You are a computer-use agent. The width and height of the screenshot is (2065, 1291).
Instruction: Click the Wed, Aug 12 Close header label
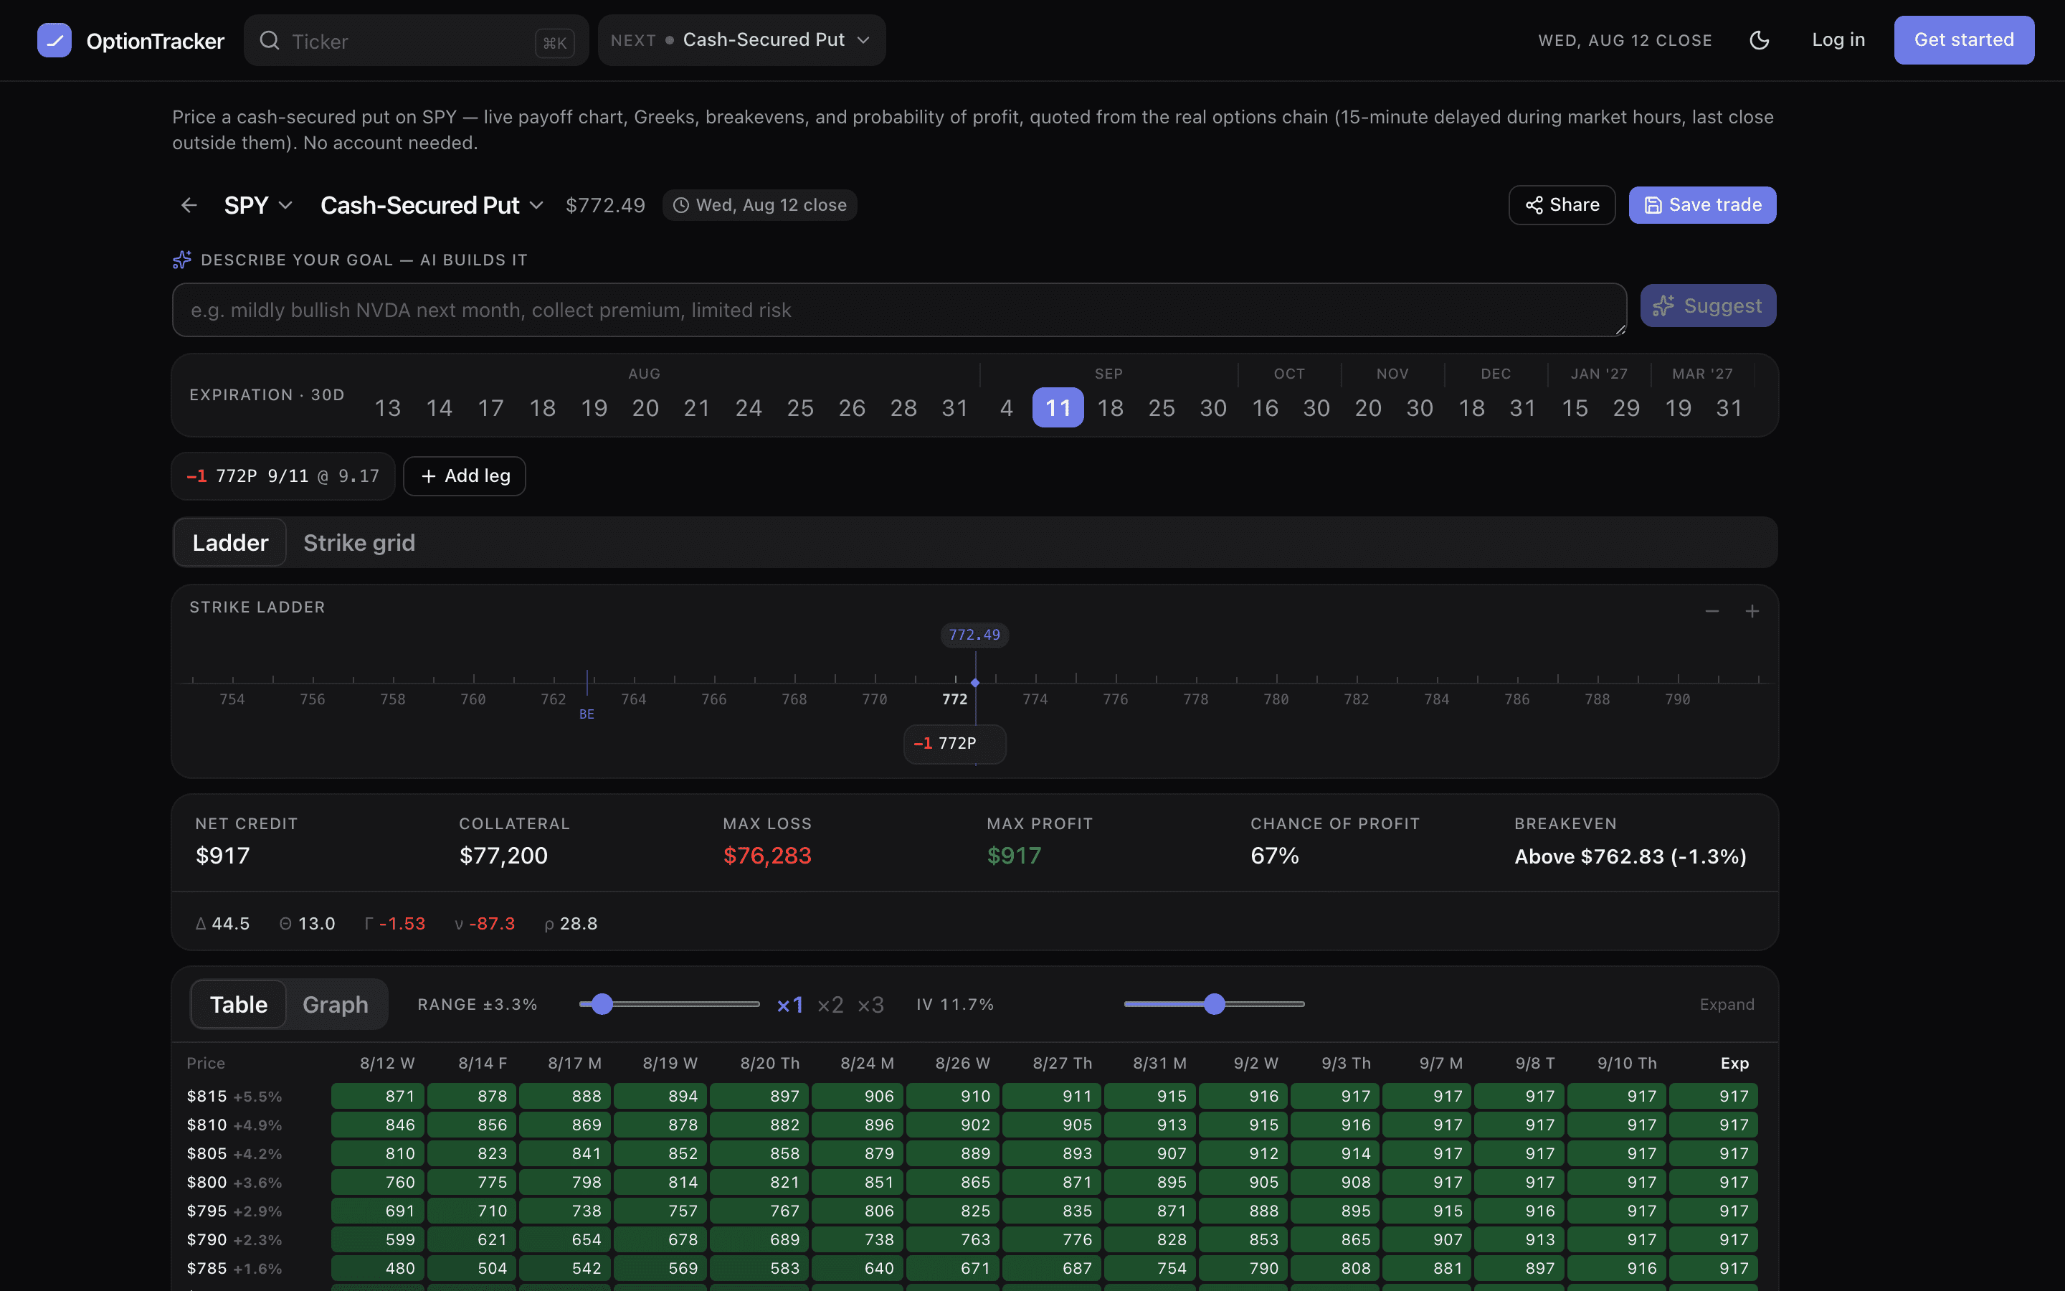tap(1625, 40)
